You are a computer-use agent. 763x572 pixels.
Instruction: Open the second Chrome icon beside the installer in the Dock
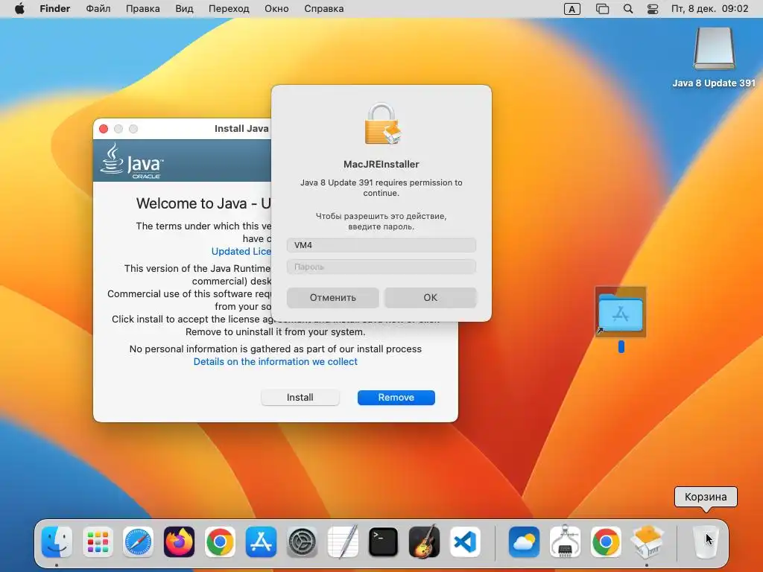(x=606, y=541)
